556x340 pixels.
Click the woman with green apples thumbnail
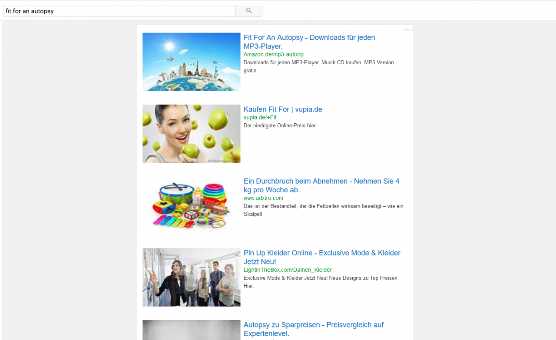click(192, 134)
